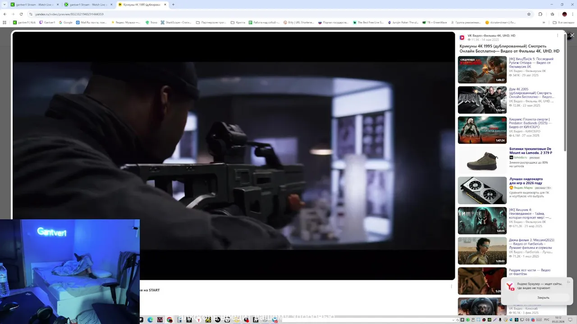Switch to second gantver1 Stream browser tab
The width and height of the screenshot is (577, 324).
[88, 4]
